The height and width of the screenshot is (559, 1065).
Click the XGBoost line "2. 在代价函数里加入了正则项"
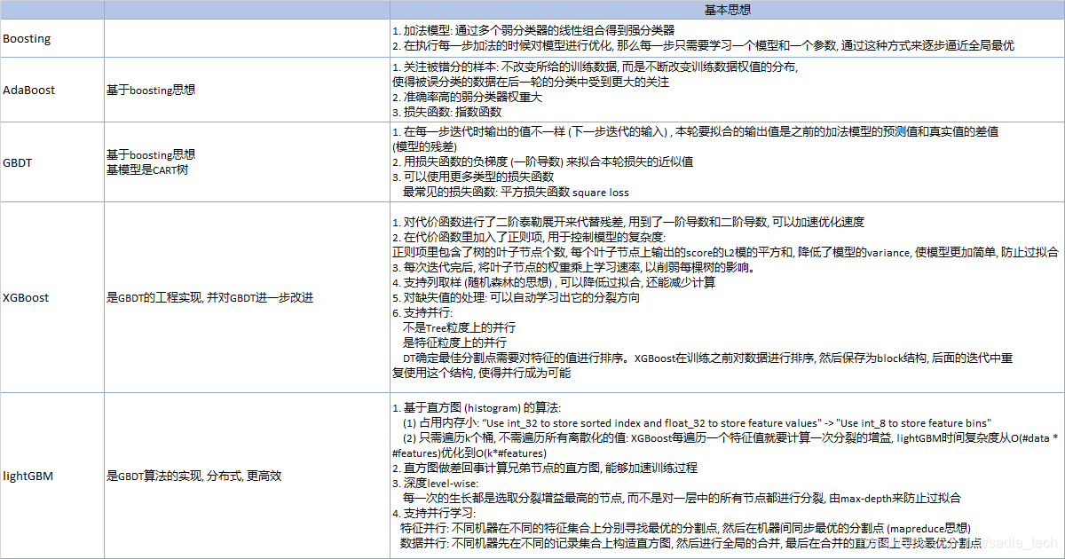(528, 237)
